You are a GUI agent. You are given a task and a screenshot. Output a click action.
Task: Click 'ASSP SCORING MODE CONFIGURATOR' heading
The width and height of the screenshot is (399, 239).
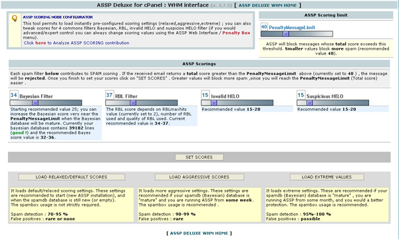pos(58,17)
